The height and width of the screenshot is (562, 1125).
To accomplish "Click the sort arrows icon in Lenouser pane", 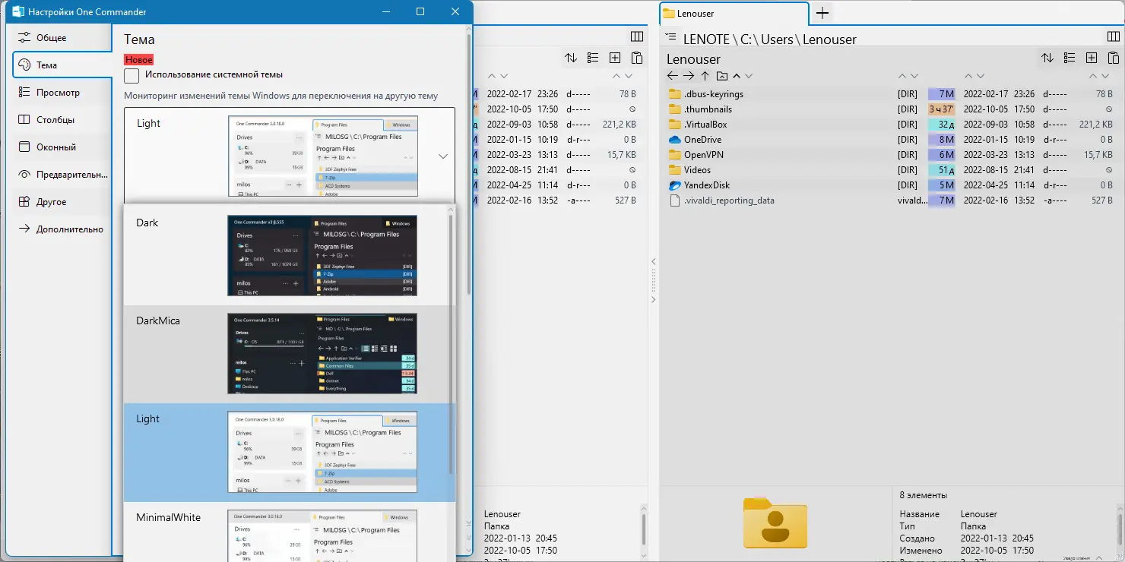I will point(1047,58).
